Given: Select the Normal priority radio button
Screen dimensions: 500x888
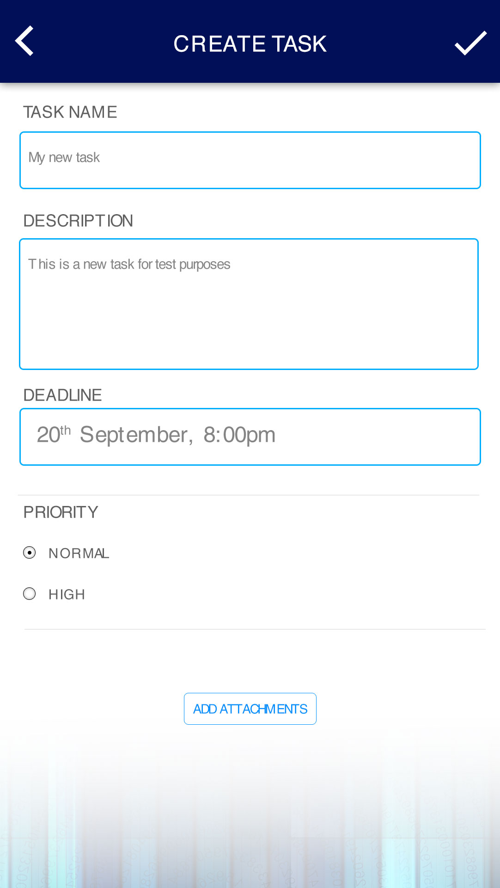Looking at the screenshot, I should 30,553.
